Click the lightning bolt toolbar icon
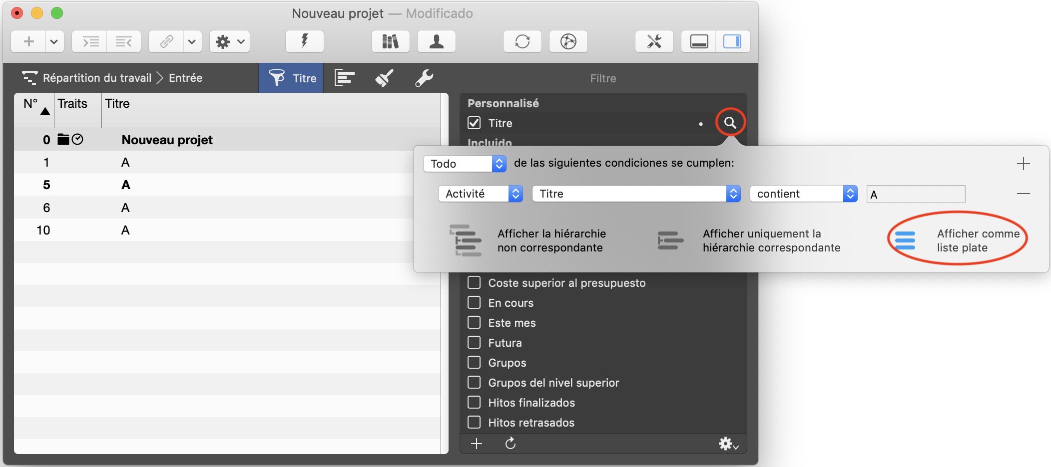The width and height of the screenshot is (1051, 467). click(304, 41)
